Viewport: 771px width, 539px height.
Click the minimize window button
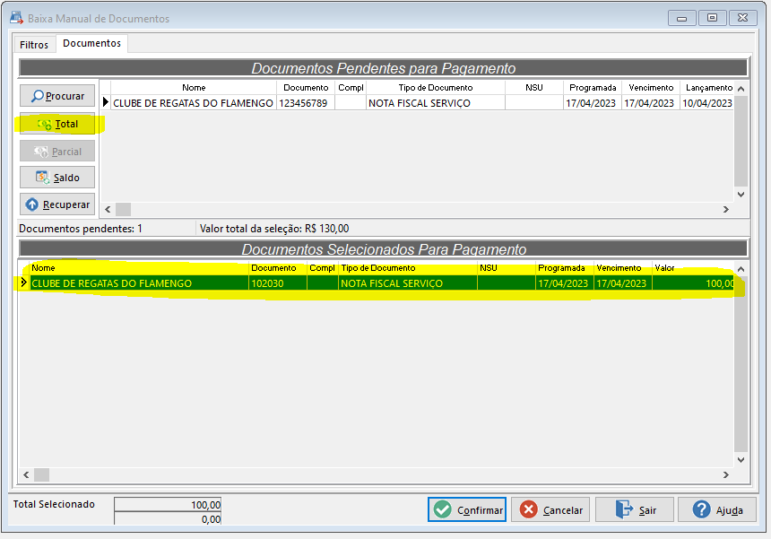(681, 18)
